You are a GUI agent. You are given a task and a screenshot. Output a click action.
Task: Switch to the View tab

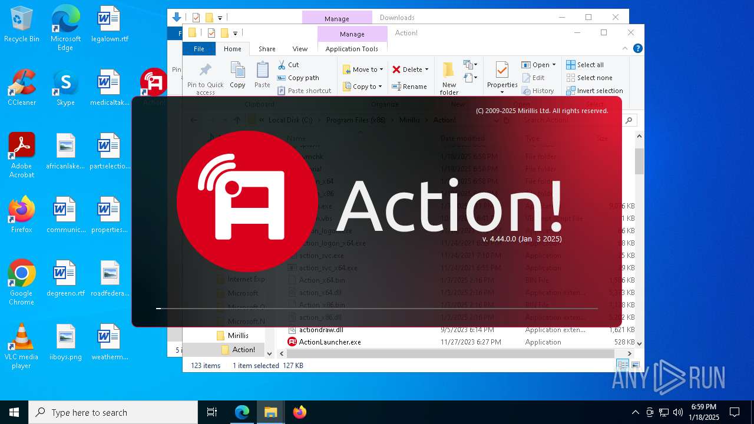click(x=300, y=49)
